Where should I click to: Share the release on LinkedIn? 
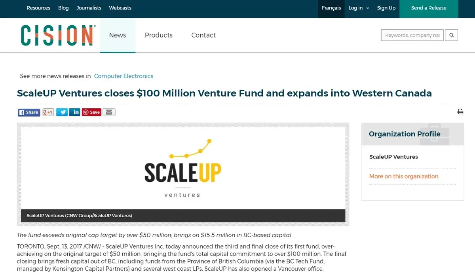75,112
